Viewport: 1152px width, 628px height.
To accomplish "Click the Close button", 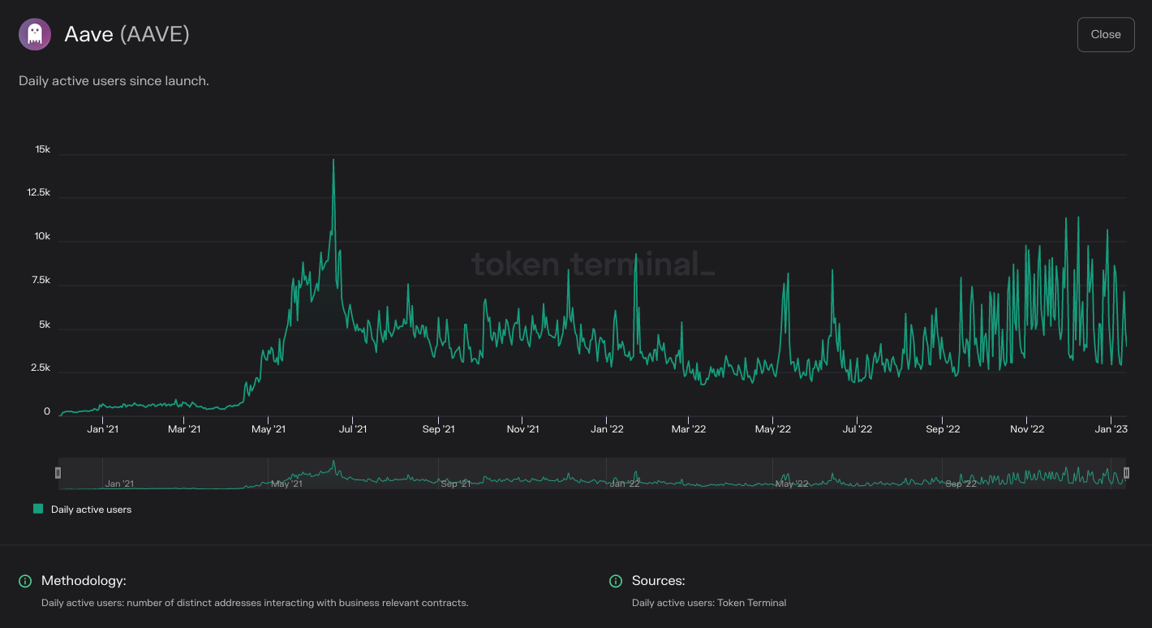I will (x=1105, y=34).
